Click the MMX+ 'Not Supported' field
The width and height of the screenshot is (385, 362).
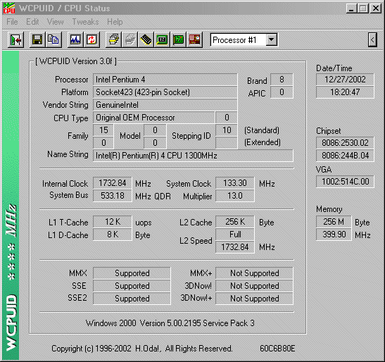[x=254, y=273]
